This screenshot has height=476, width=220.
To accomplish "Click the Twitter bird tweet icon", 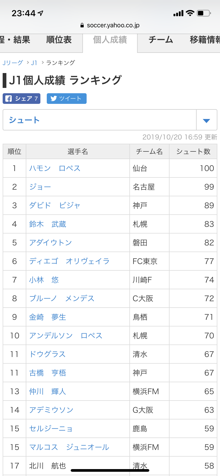I will tap(54, 99).
